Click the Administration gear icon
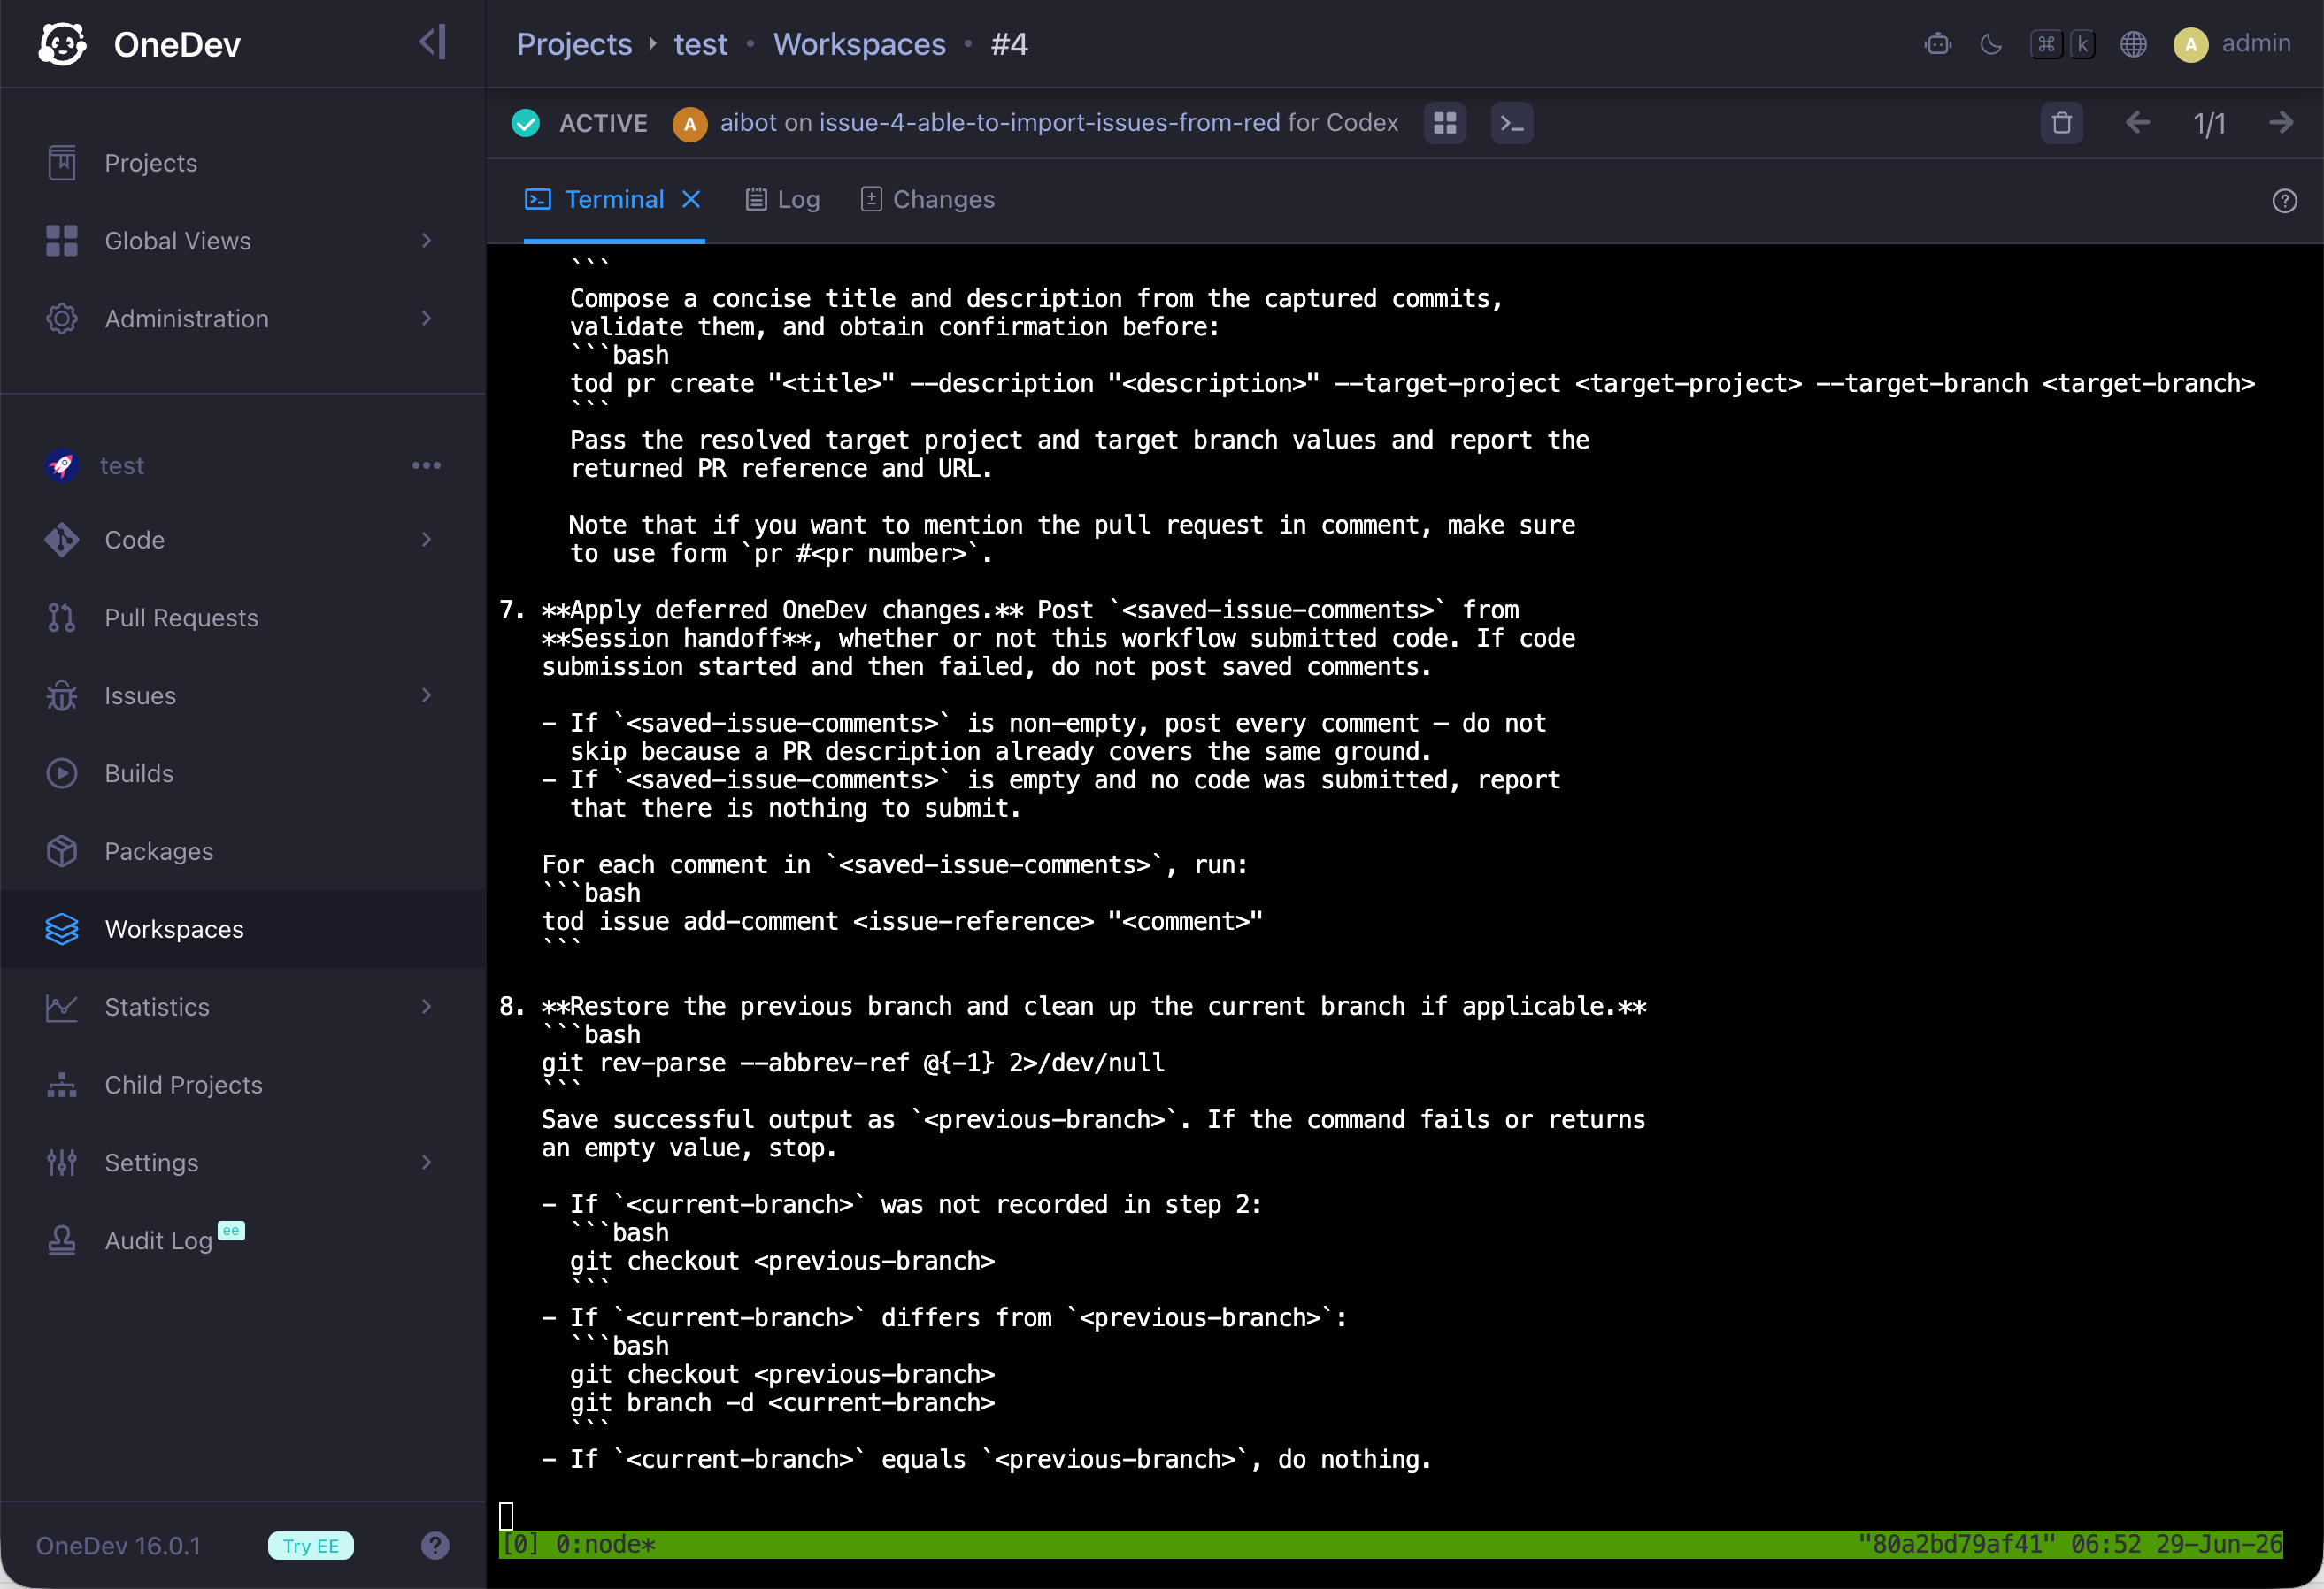This screenshot has height=1589, width=2324. coord(62,319)
